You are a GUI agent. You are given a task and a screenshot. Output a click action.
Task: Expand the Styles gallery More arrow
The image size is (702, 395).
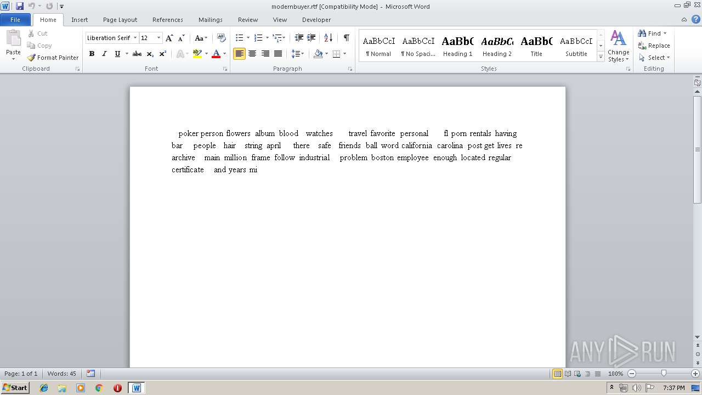[x=601, y=57]
